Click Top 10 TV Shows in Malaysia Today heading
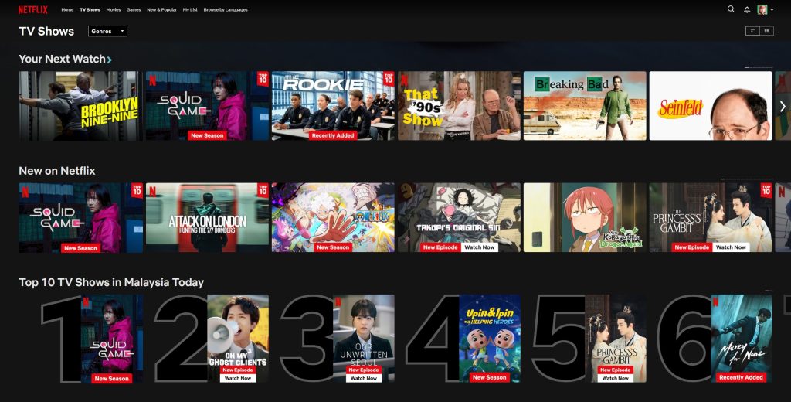791x402 pixels. (111, 282)
